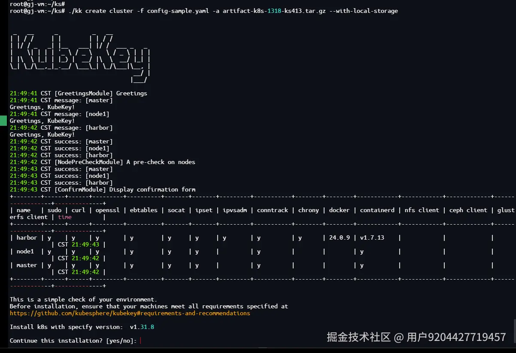Click the "nfs client" table column header
516x353 pixels.
(422, 210)
